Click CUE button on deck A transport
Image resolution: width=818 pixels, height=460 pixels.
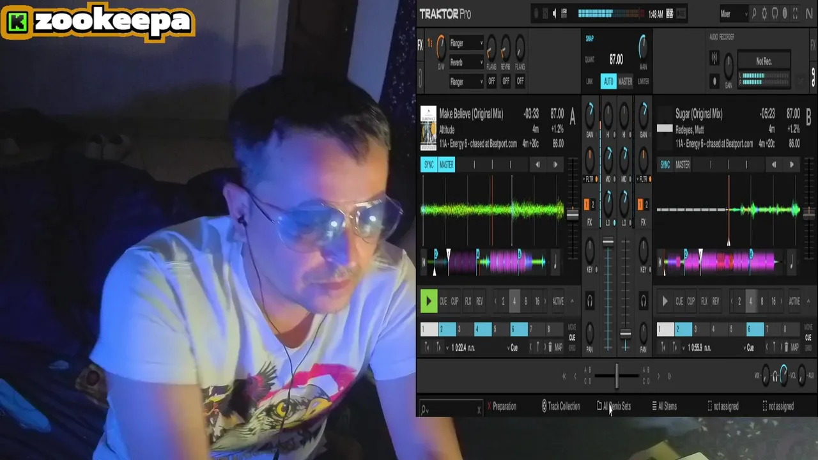443,301
